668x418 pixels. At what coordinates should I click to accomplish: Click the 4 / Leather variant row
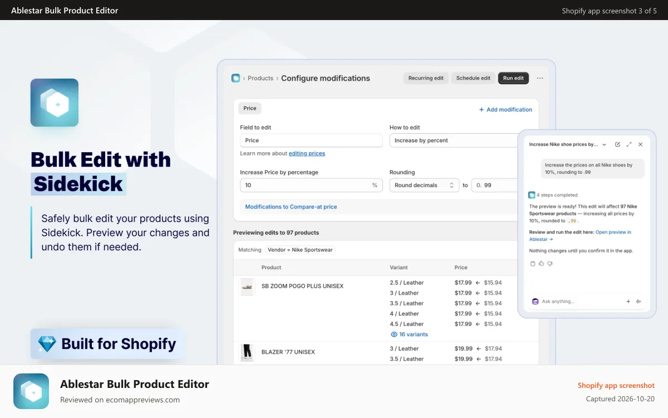pyautogui.click(x=405, y=314)
